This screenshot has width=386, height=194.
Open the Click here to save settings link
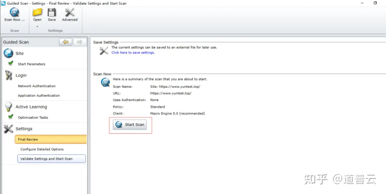(133, 52)
